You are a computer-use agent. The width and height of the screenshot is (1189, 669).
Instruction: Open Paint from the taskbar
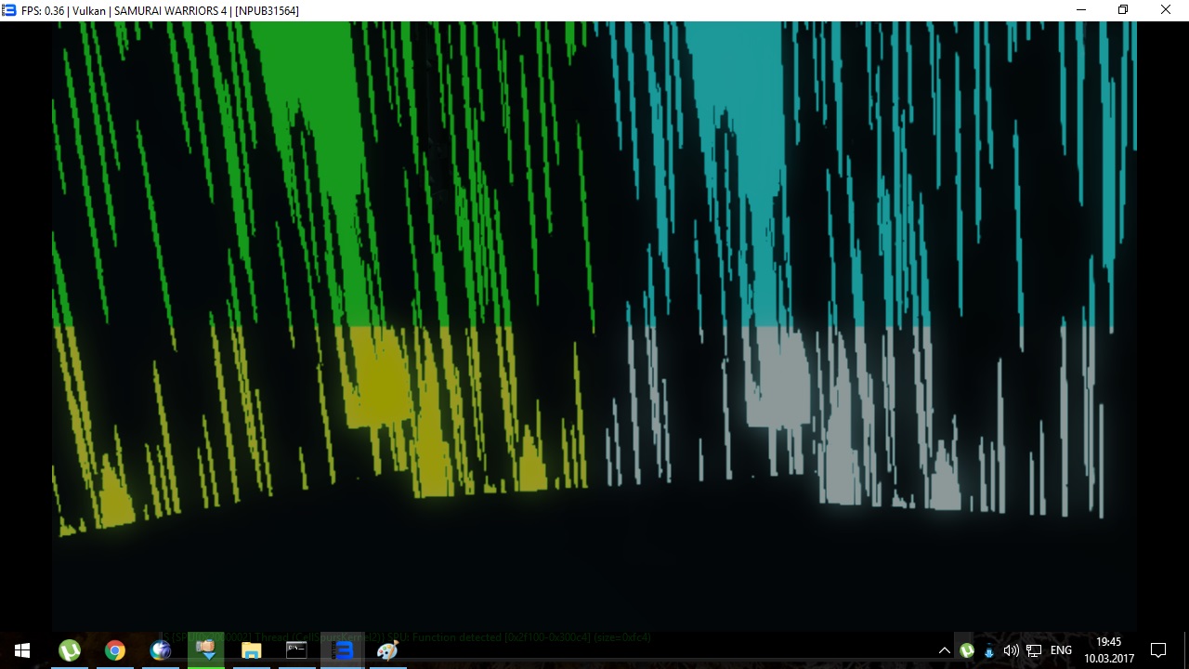[387, 650]
